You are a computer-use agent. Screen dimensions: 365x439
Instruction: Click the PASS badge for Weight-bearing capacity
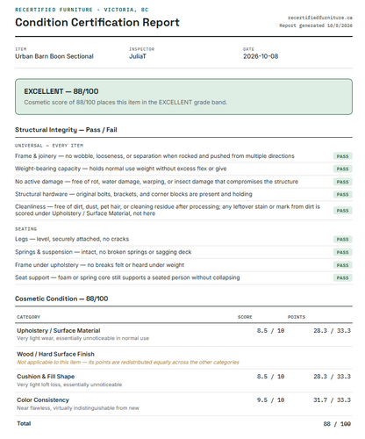pos(342,169)
